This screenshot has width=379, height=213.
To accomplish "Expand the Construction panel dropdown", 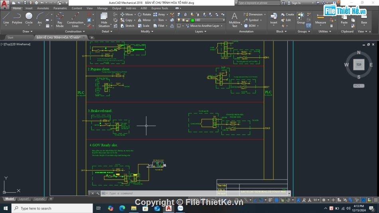I will 75,32.
